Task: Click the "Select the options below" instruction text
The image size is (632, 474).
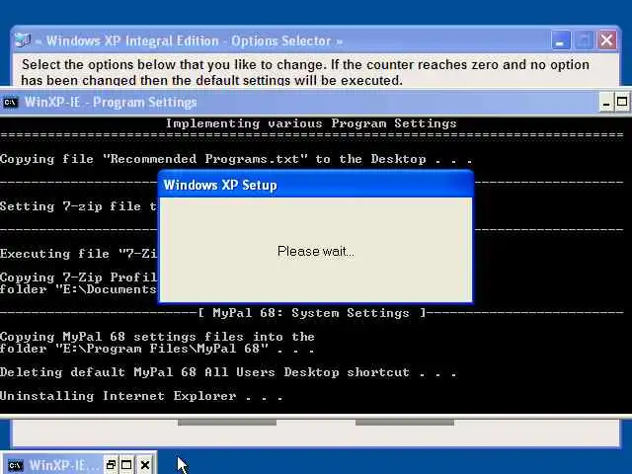Action: click(x=305, y=72)
